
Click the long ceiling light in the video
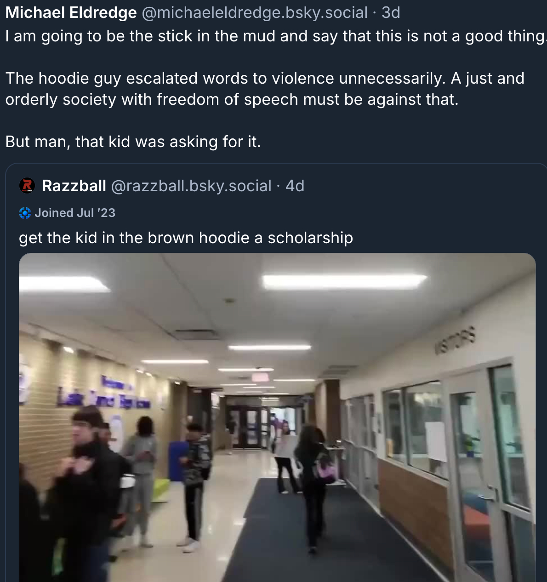click(345, 280)
